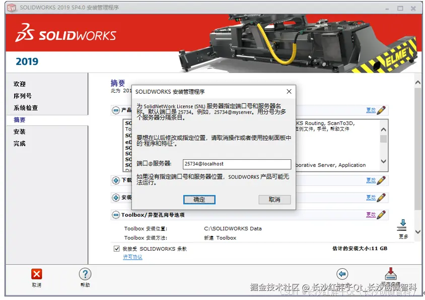Image resolution: width=425 pixels, height=300 pixels.
Task: Click the More download arrow icon
Action: [403, 225]
